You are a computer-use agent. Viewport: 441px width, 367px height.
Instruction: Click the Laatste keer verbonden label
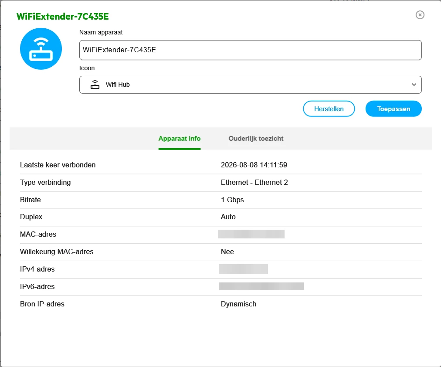pyautogui.click(x=58, y=165)
